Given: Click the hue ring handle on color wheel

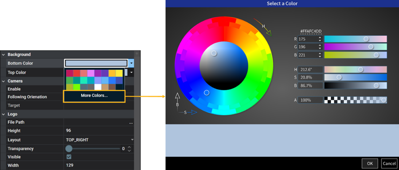Looking at the screenshot, I should (207, 93).
